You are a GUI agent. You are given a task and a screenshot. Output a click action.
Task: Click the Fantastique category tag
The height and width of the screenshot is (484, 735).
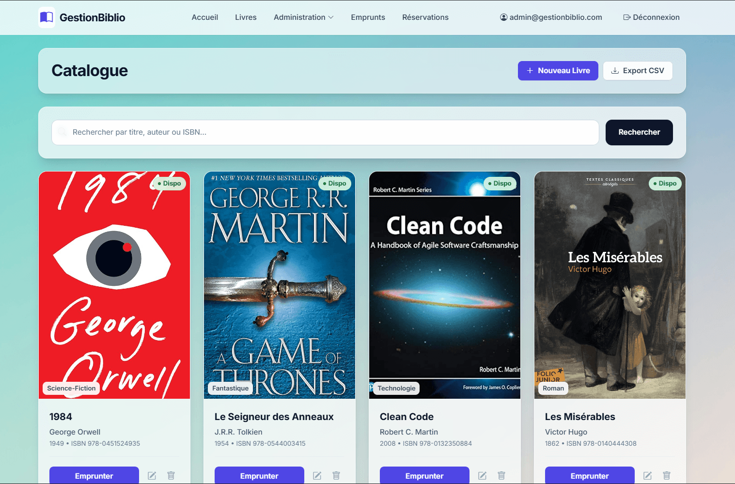coord(230,388)
